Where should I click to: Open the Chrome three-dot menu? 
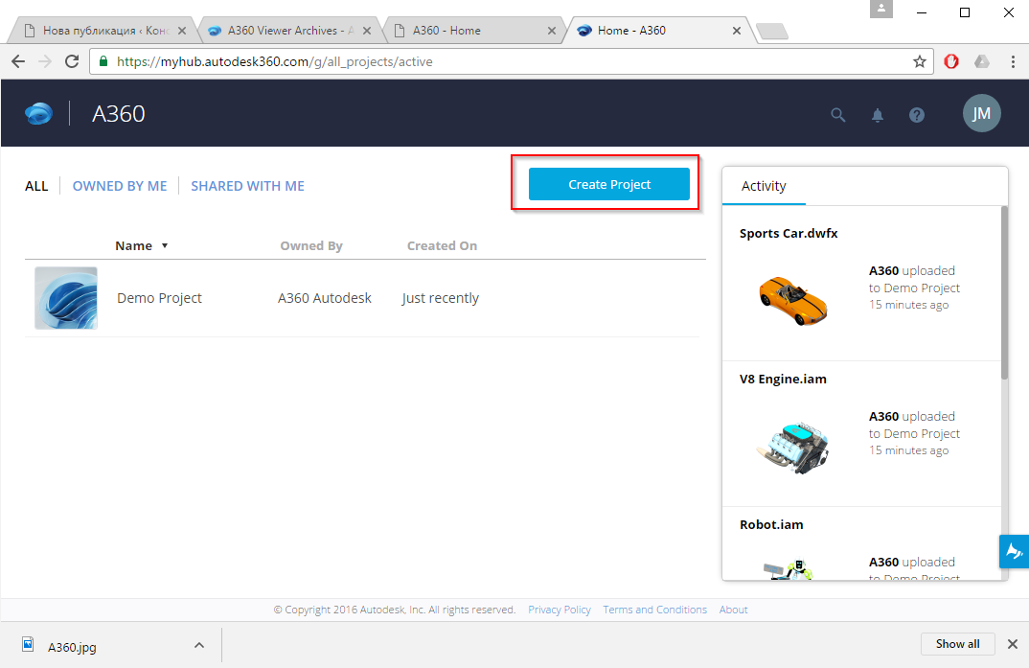point(1014,61)
